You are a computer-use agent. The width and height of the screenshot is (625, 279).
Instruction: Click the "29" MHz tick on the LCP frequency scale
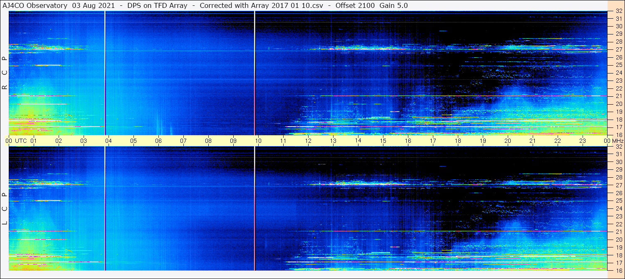618,170
